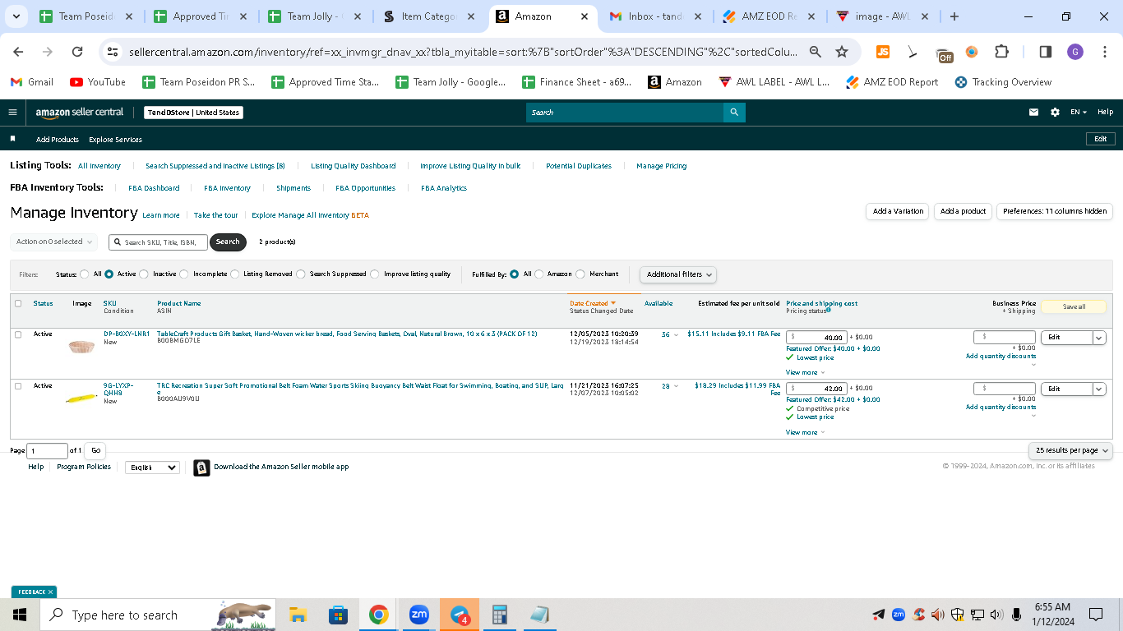Bookmark this page with the star icon

click(x=842, y=52)
